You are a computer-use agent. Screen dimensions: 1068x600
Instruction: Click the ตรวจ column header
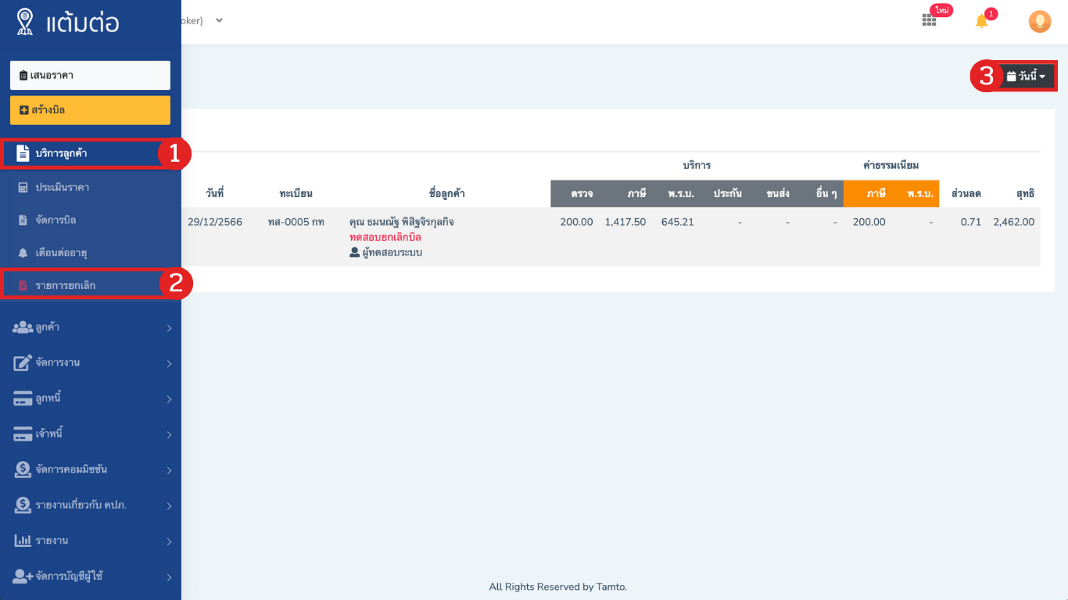click(x=582, y=193)
